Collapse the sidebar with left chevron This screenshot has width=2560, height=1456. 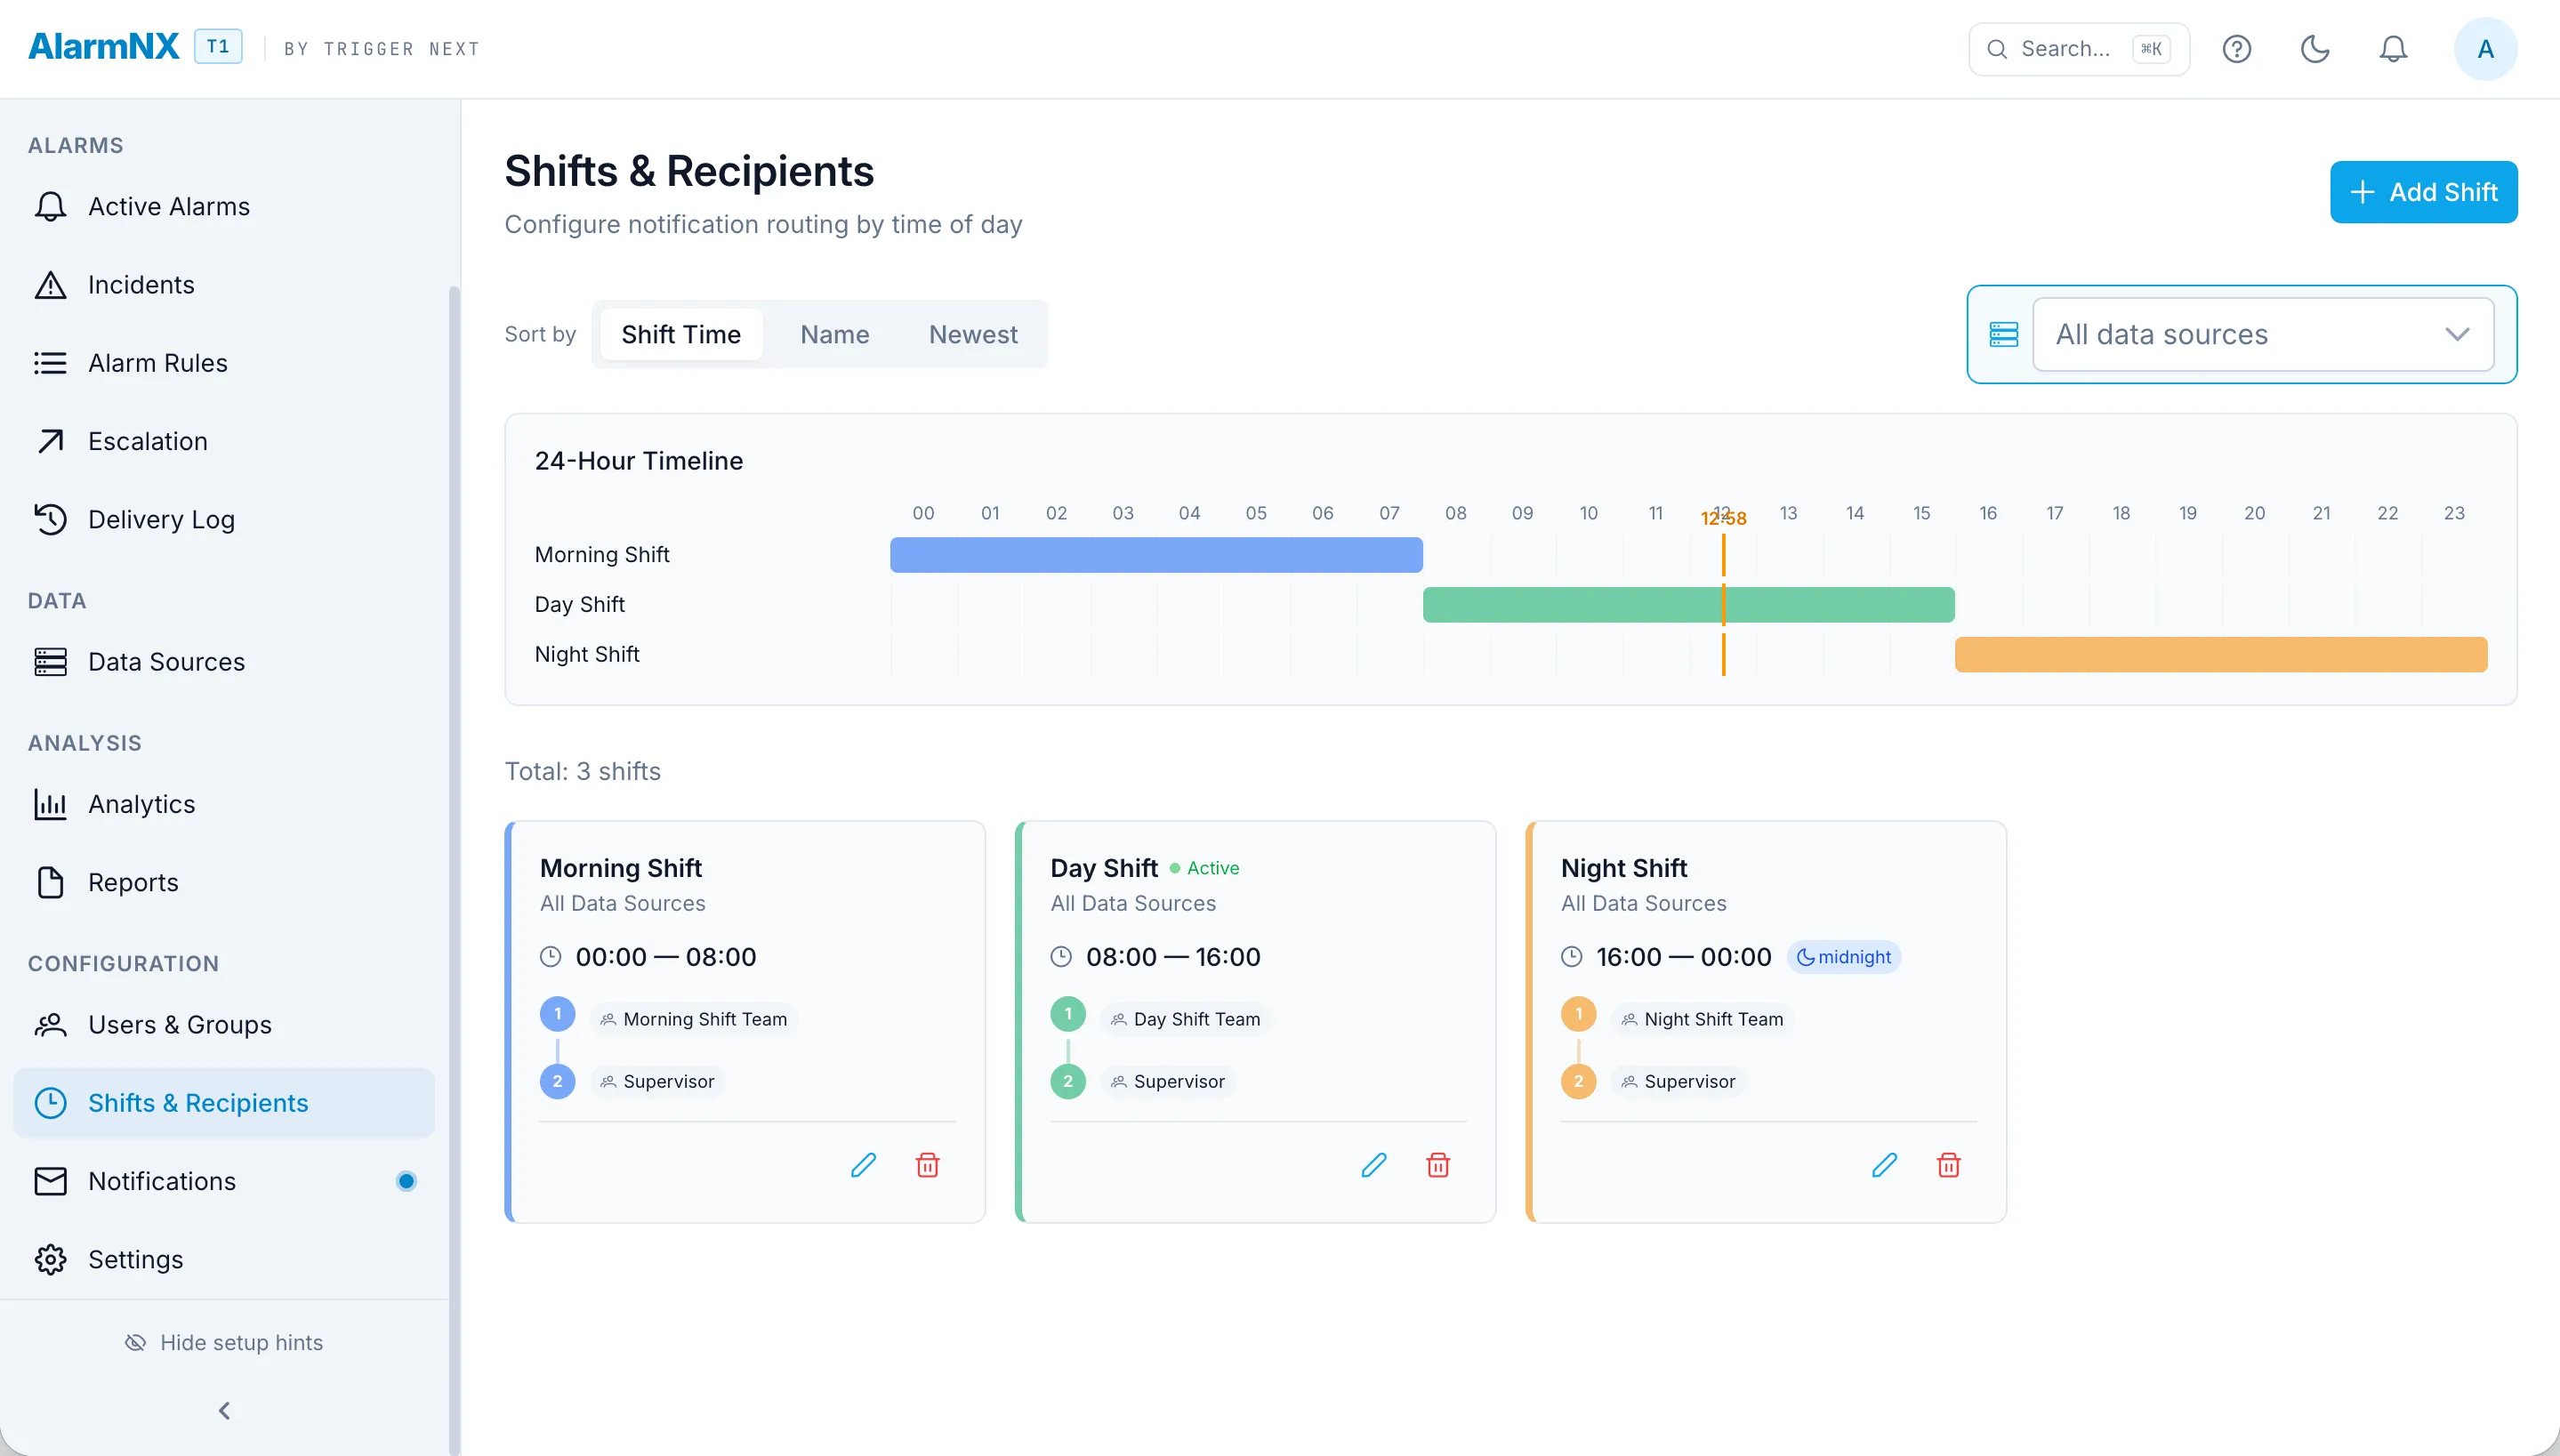224,1411
